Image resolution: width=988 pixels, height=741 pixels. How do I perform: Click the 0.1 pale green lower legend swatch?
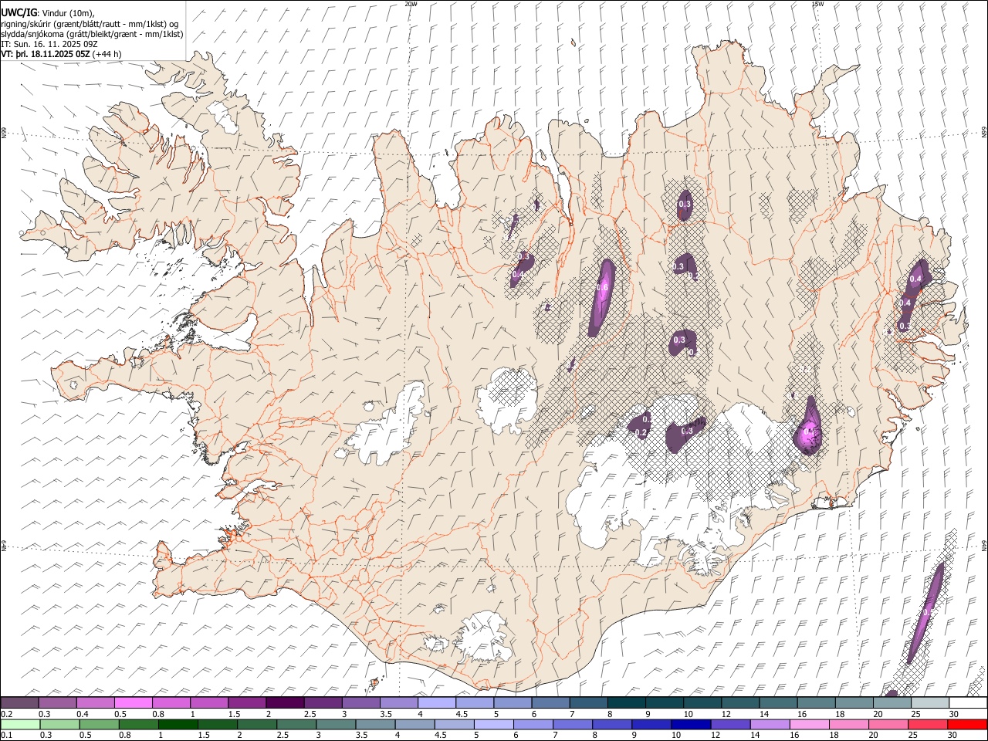coord(20,725)
